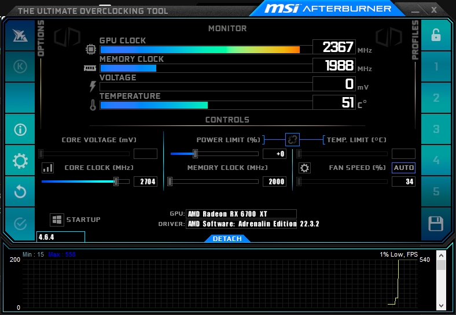Close the Afterburner window
Viewport: 456px width, 315px height.
point(434,10)
